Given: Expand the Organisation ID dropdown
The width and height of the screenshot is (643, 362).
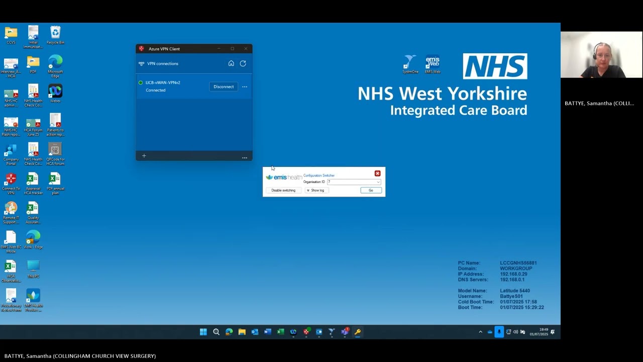Looking at the screenshot, I should tap(378, 182).
